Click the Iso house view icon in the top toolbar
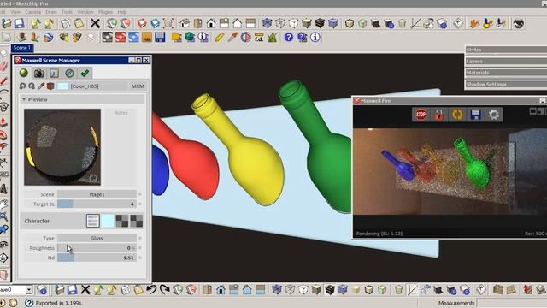Image resolution: width=547 pixels, height=308 pixels. (x=185, y=23)
